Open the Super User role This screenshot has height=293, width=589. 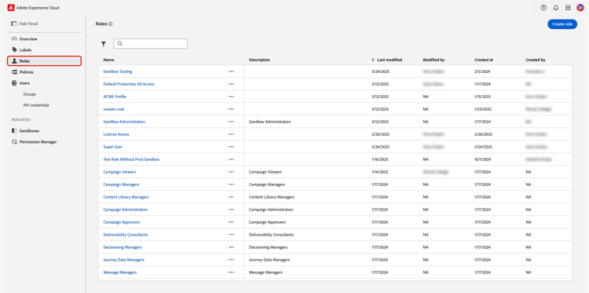pos(112,147)
